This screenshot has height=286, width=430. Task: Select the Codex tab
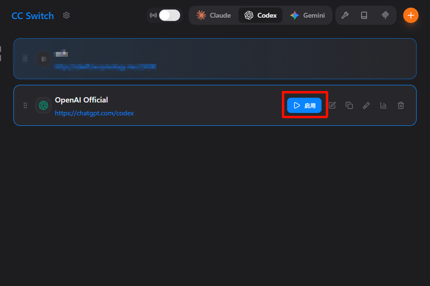click(260, 15)
